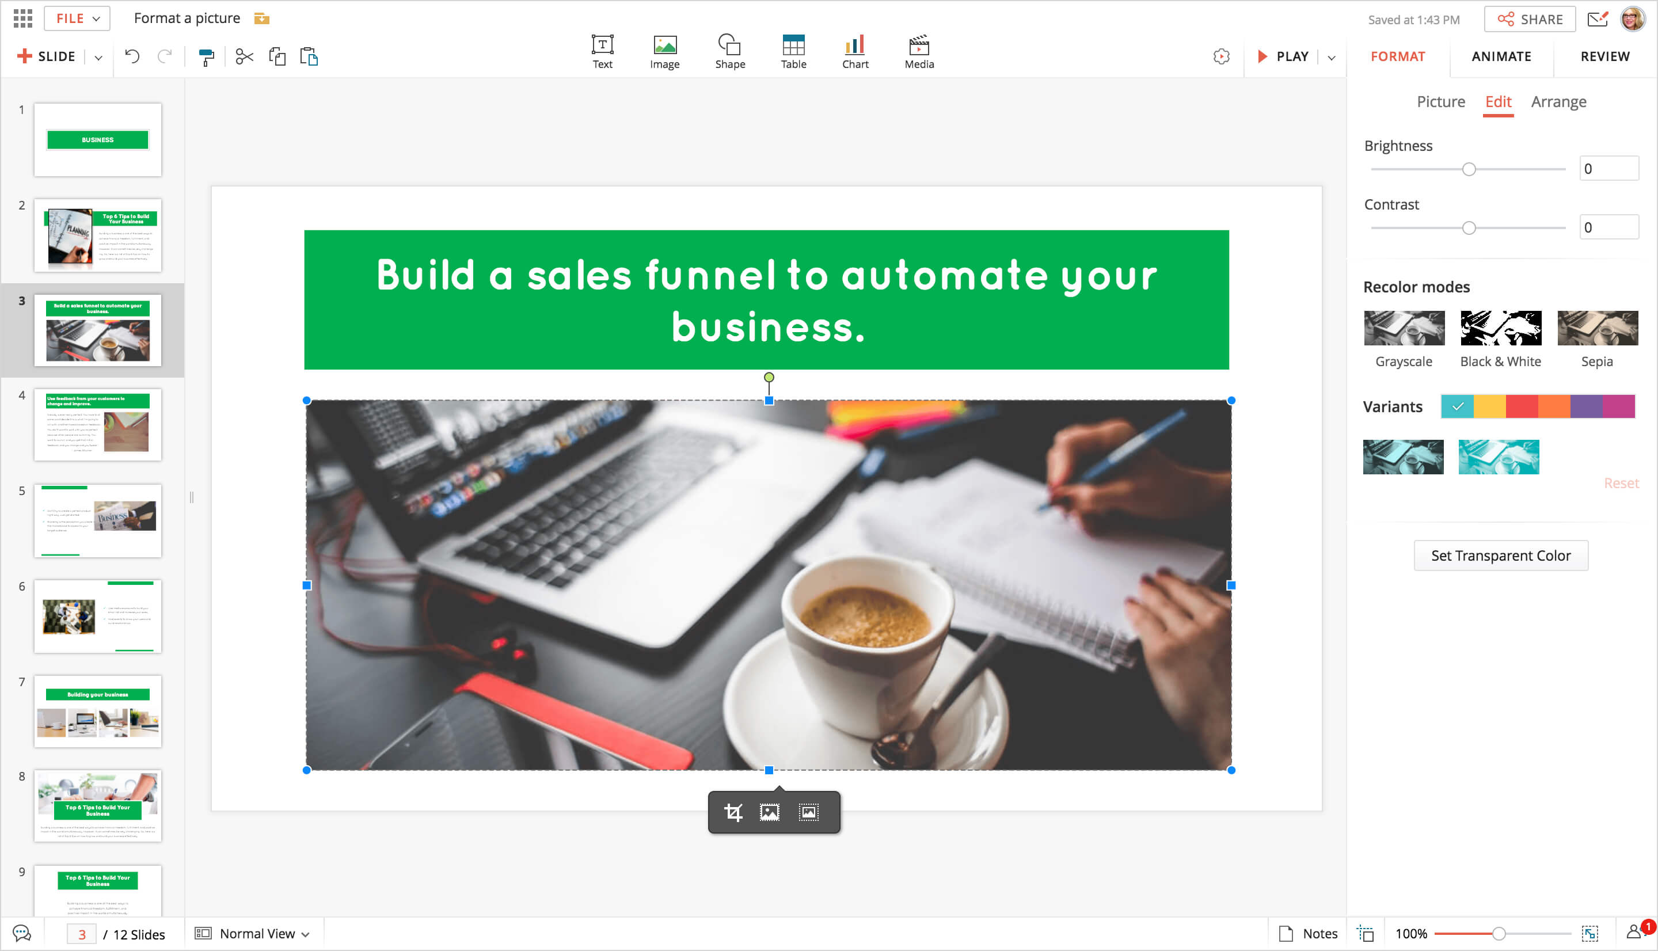
Task: Click the Set Transparent Color button
Action: tap(1500, 555)
